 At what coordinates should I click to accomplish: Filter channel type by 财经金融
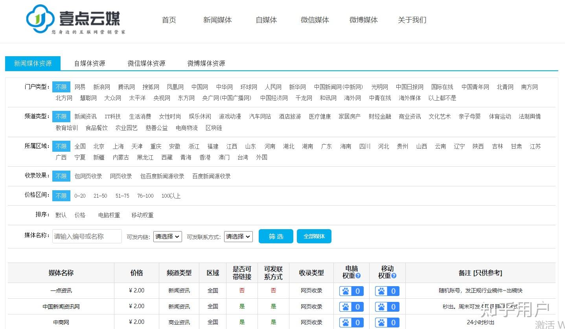[x=380, y=116]
